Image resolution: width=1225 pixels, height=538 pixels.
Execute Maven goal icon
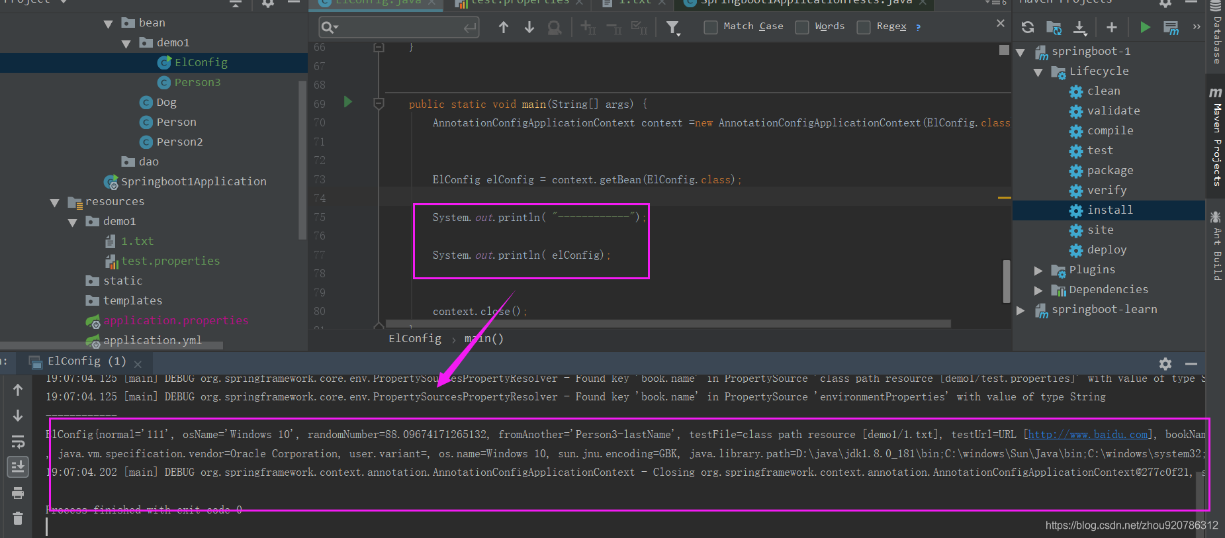pos(1171,28)
